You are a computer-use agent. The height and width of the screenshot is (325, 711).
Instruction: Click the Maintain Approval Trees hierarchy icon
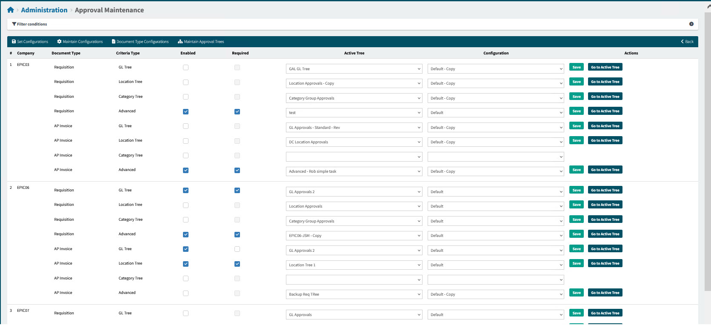pyautogui.click(x=180, y=42)
